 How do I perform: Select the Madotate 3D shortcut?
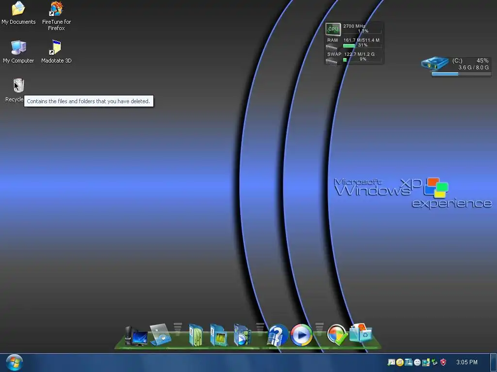[56, 52]
